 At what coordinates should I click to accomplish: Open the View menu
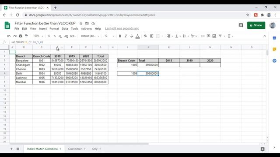(x=33, y=29)
